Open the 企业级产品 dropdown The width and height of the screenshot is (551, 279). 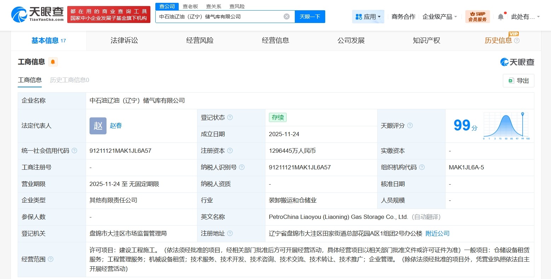click(x=440, y=17)
